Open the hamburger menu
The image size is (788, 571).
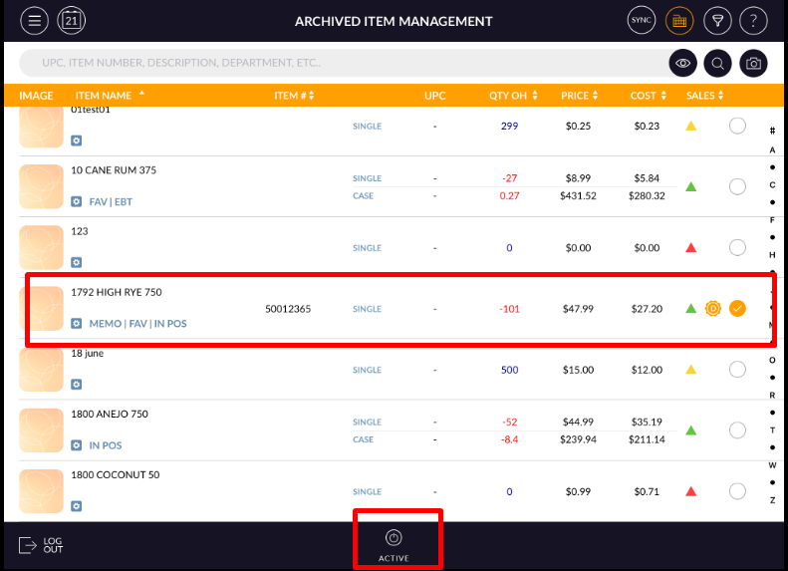click(x=34, y=20)
